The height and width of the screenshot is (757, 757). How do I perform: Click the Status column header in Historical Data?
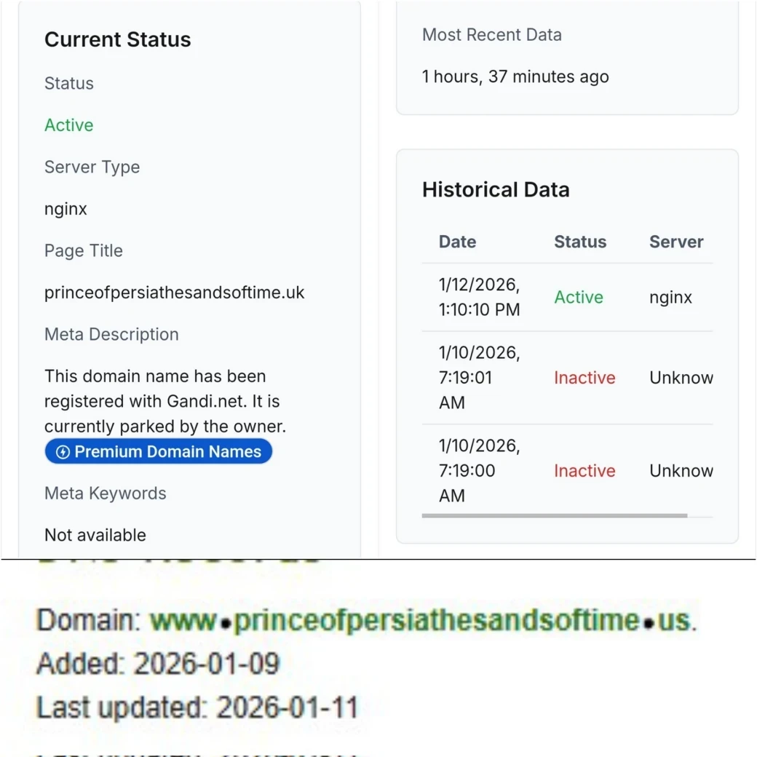[579, 242]
